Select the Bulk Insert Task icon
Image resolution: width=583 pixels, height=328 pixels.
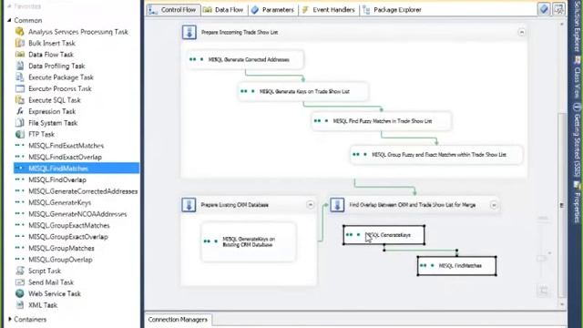click(20, 43)
